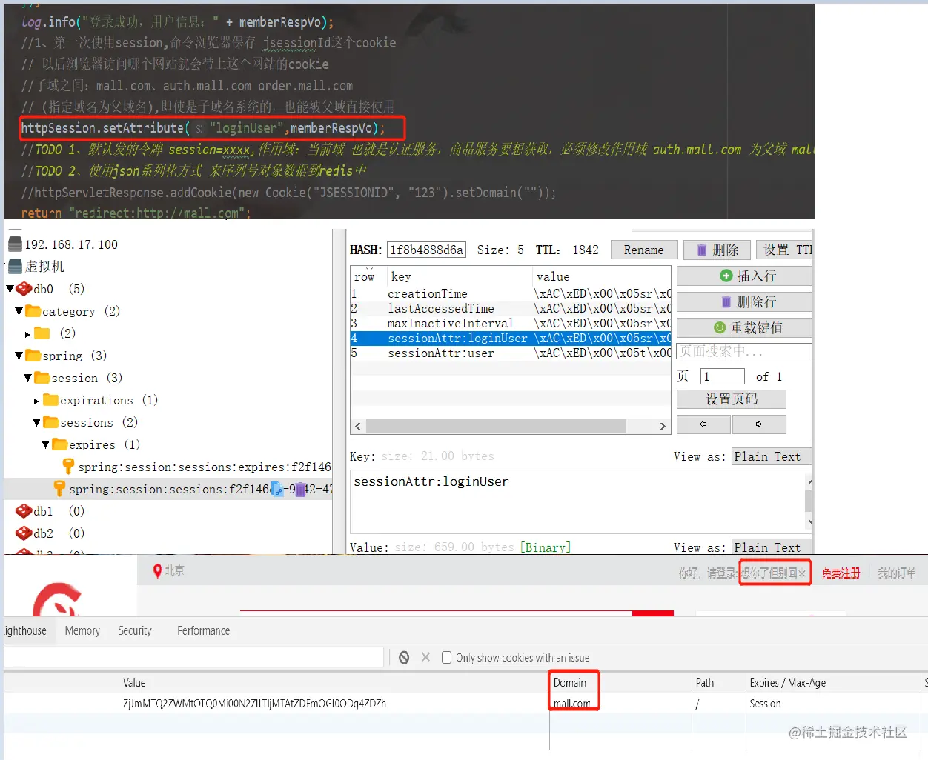Collapse the db0 tree node
The width and height of the screenshot is (928, 760).
coord(10,289)
